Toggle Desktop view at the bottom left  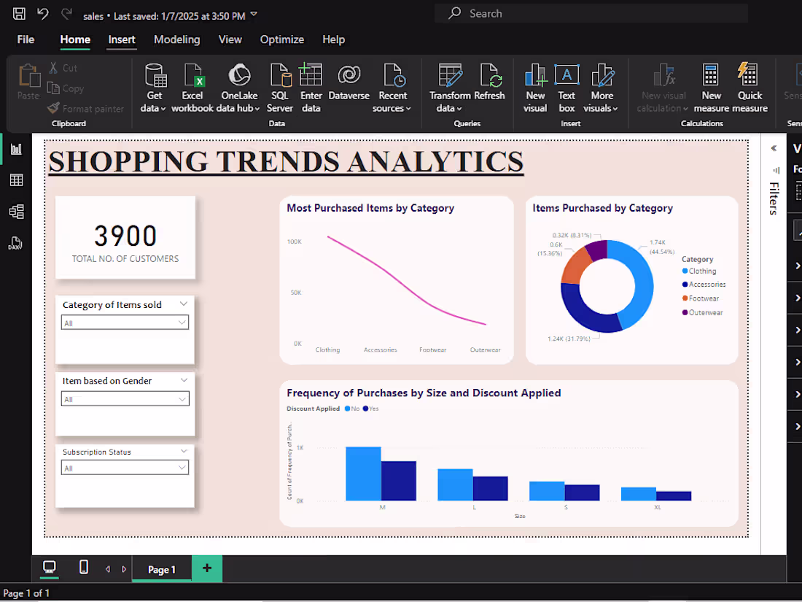coord(49,568)
